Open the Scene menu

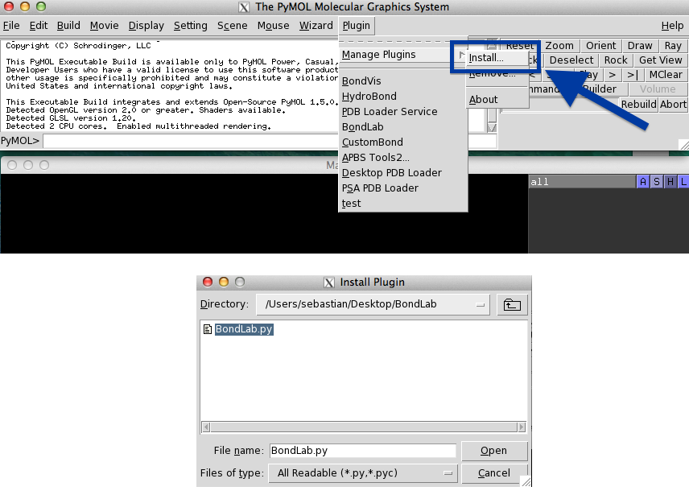pos(232,26)
